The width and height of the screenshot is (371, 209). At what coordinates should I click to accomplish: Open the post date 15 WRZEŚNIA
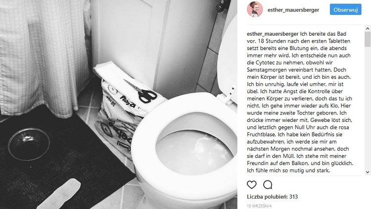pyautogui.click(x=259, y=206)
